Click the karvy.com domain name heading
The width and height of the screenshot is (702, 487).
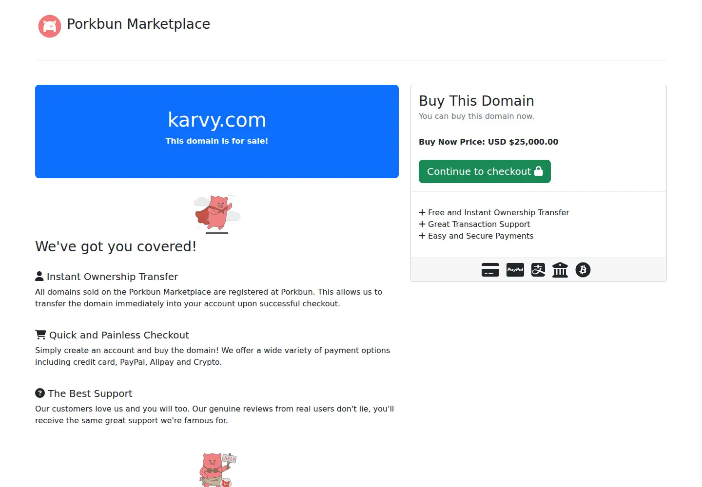(217, 120)
